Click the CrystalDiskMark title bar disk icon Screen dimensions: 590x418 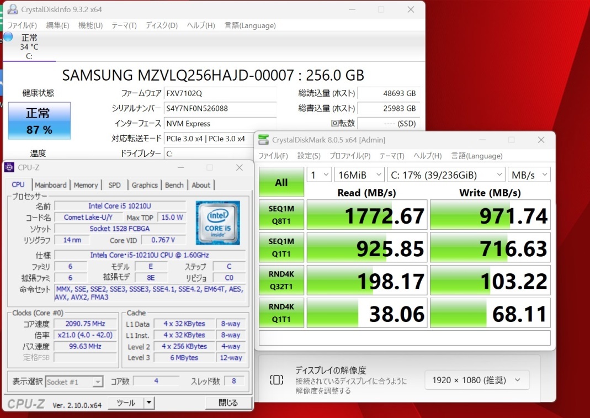(263, 140)
